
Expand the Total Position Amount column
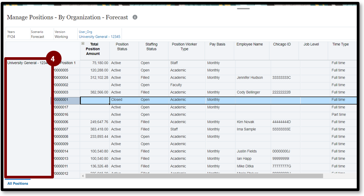83,43
